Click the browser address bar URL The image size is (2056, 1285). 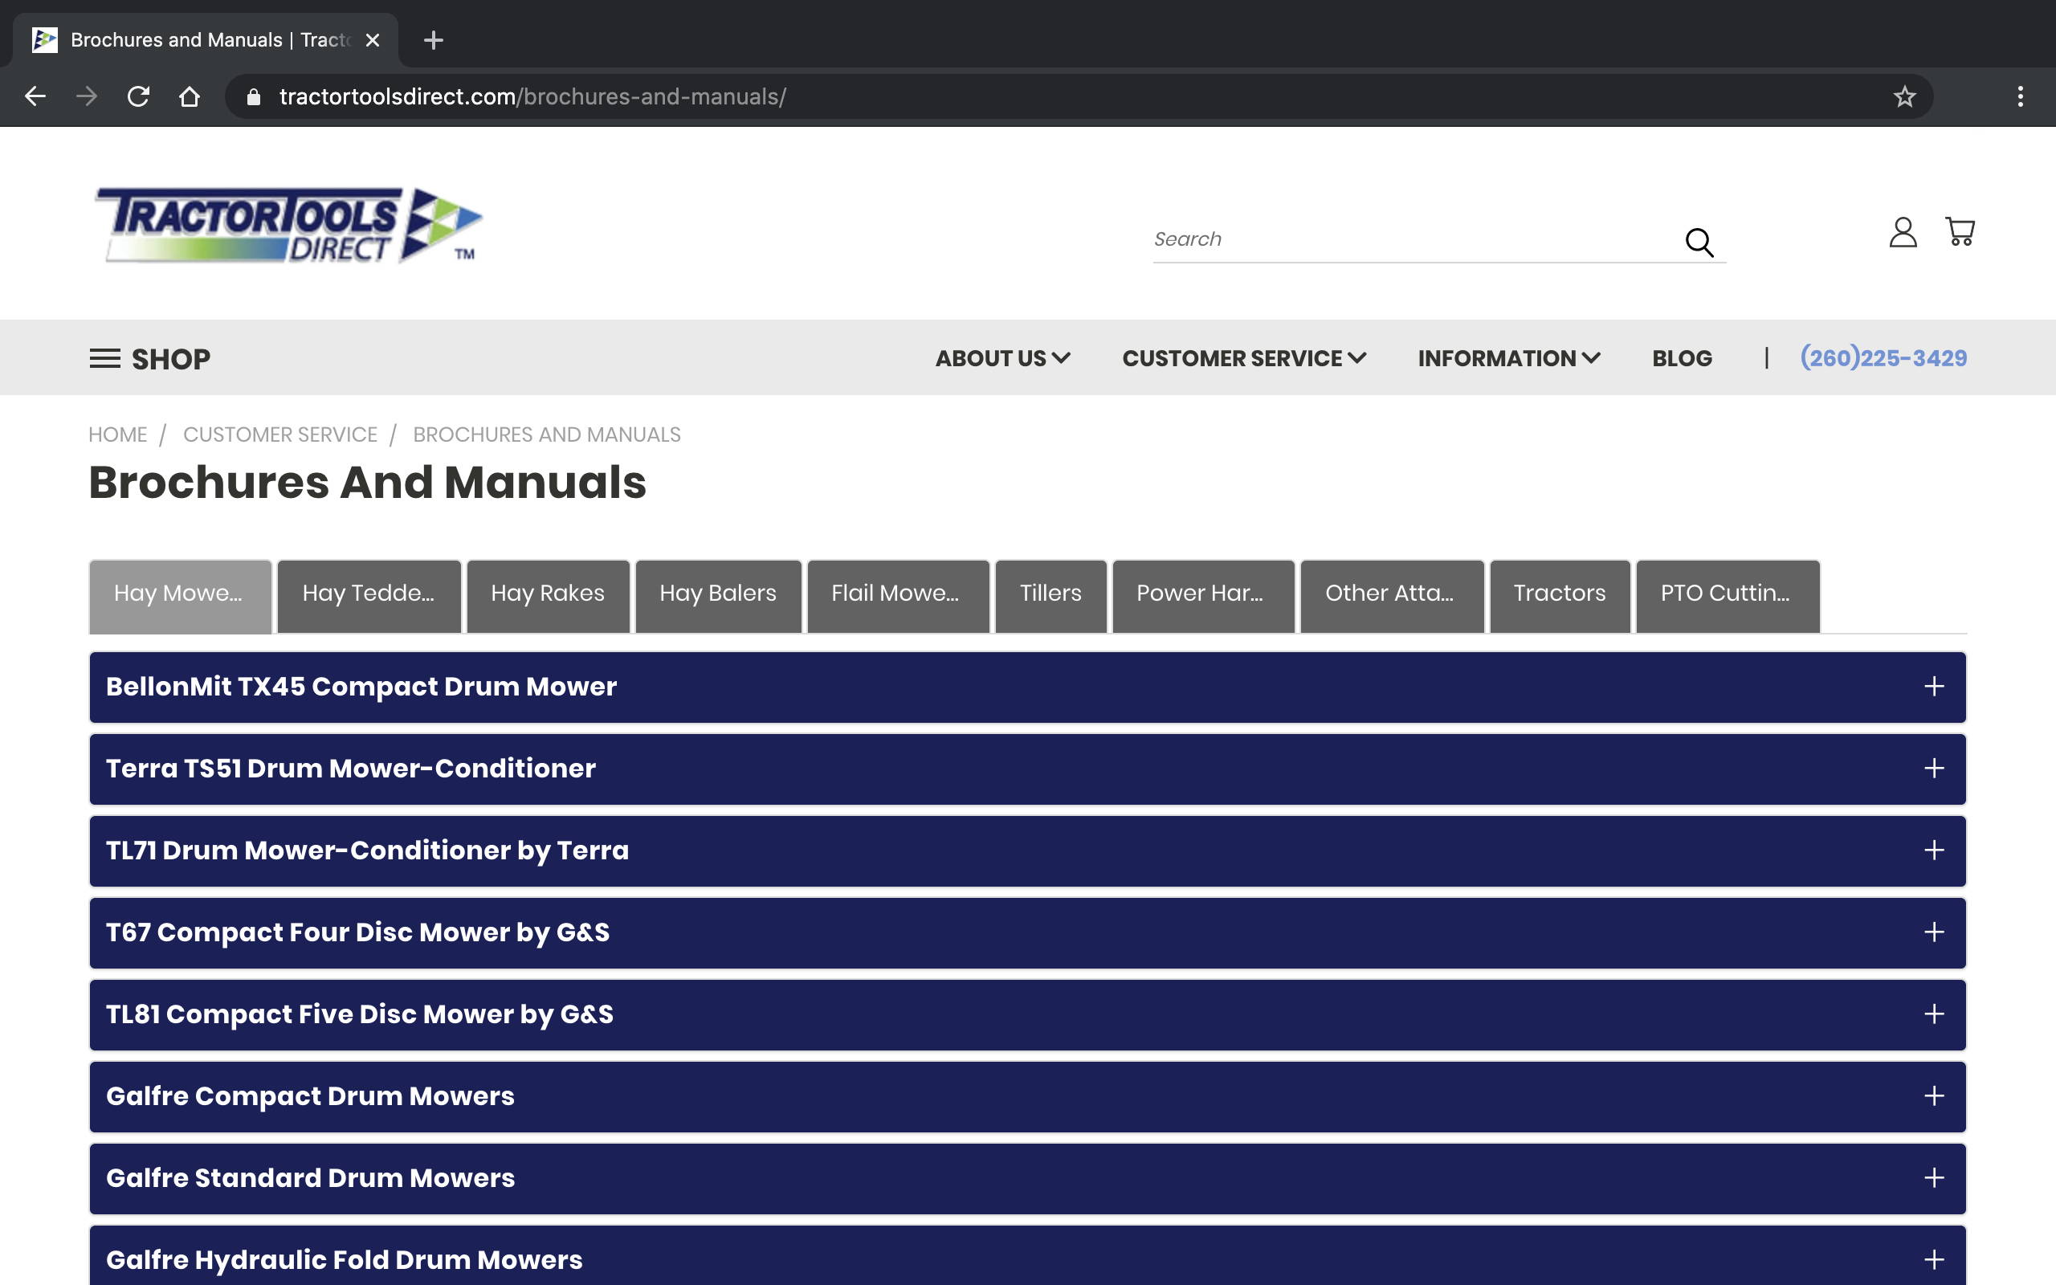(532, 97)
